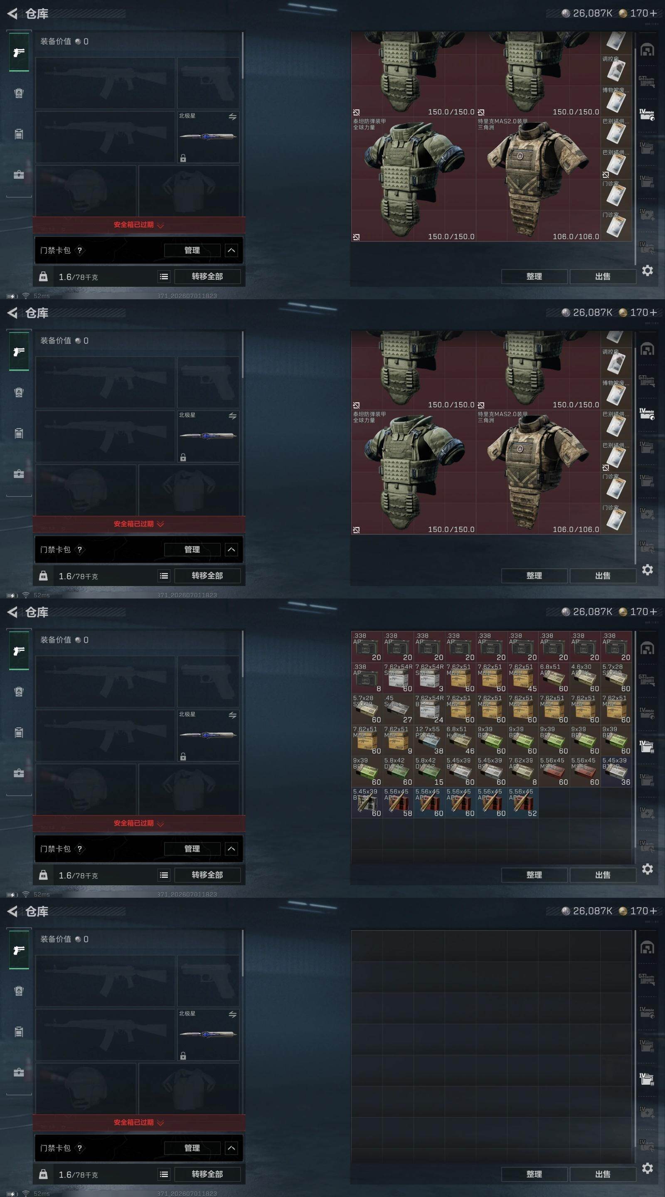Click 转移全部 on the empty-grid screen

pos(207,1174)
